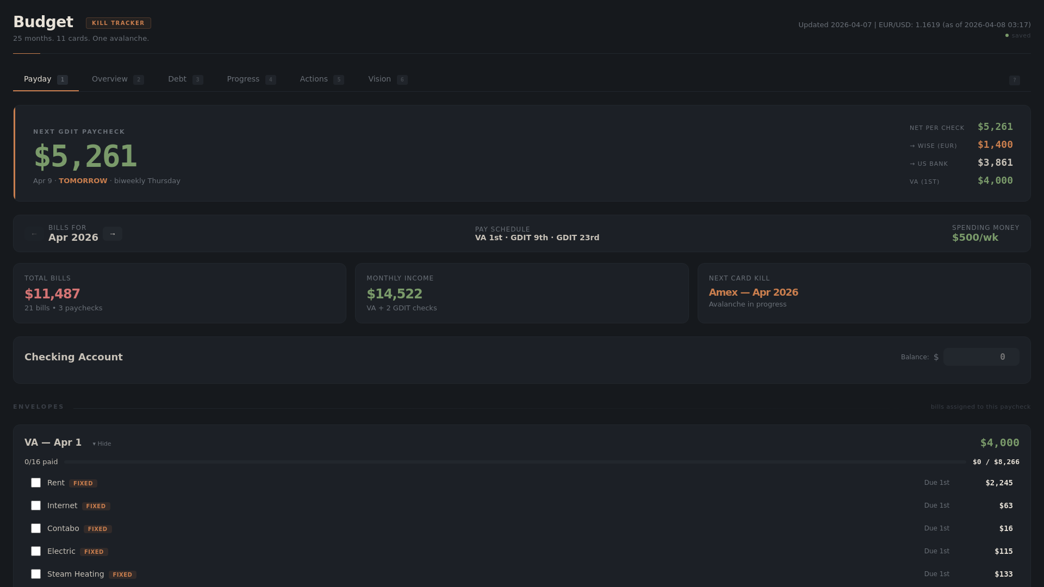
Task: Go to previous month with left arrow
Action: pos(34,234)
